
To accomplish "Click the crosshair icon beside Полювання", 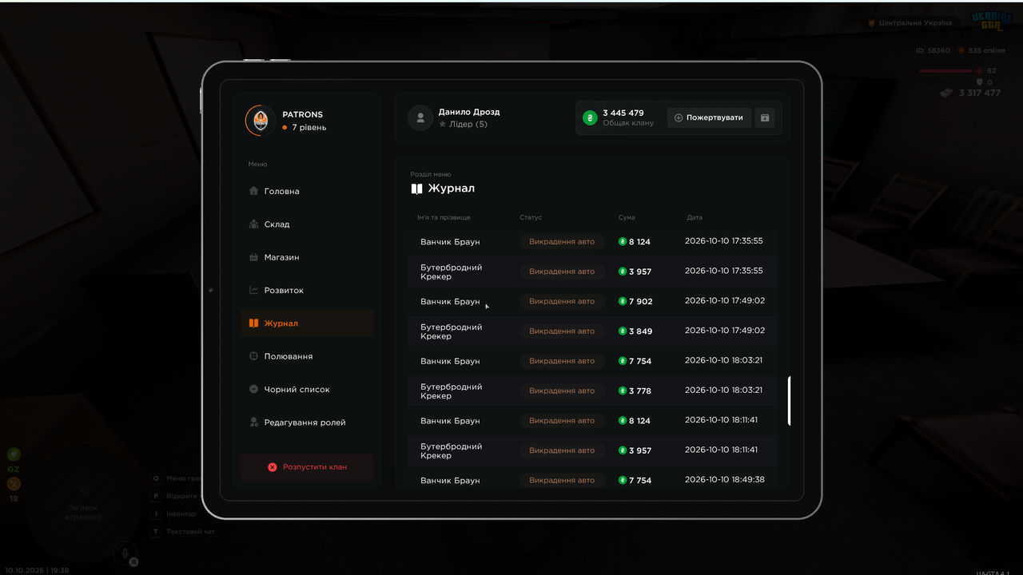I will pos(253,356).
